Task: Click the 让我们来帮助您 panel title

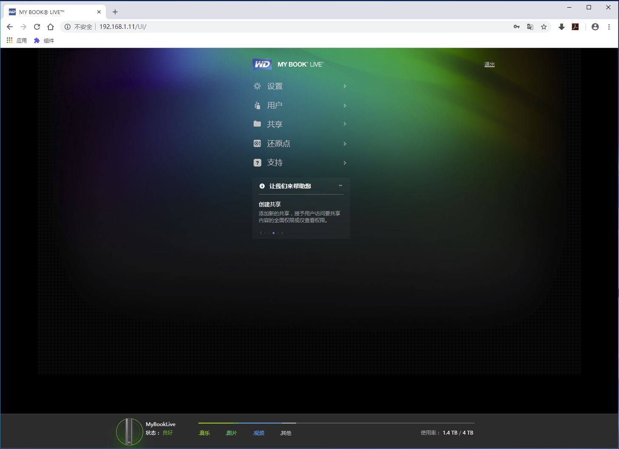Action: pyautogui.click(x=290, y=186)
